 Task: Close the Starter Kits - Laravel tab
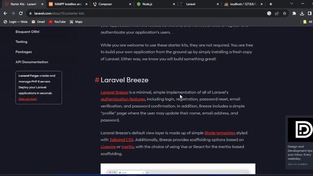pyautogui.click(x=43, y=4)
